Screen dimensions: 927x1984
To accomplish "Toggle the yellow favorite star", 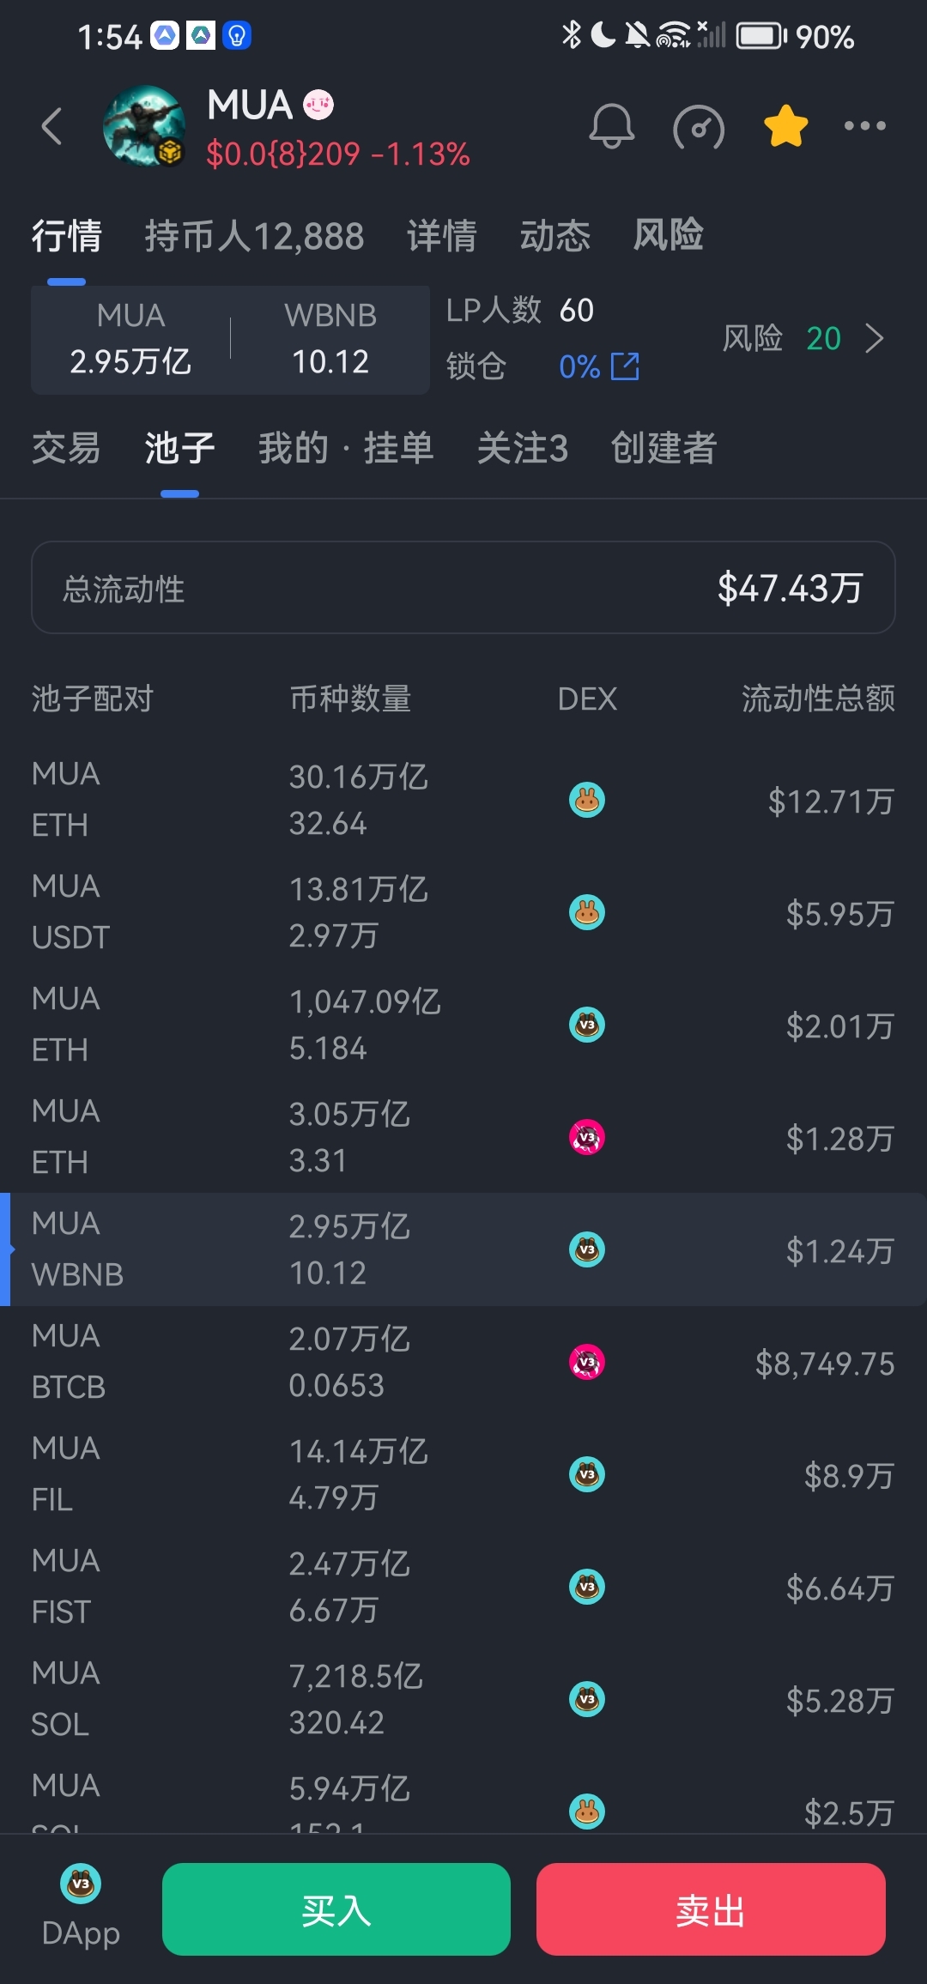I will pyautogui.click(x=785, y=126).
